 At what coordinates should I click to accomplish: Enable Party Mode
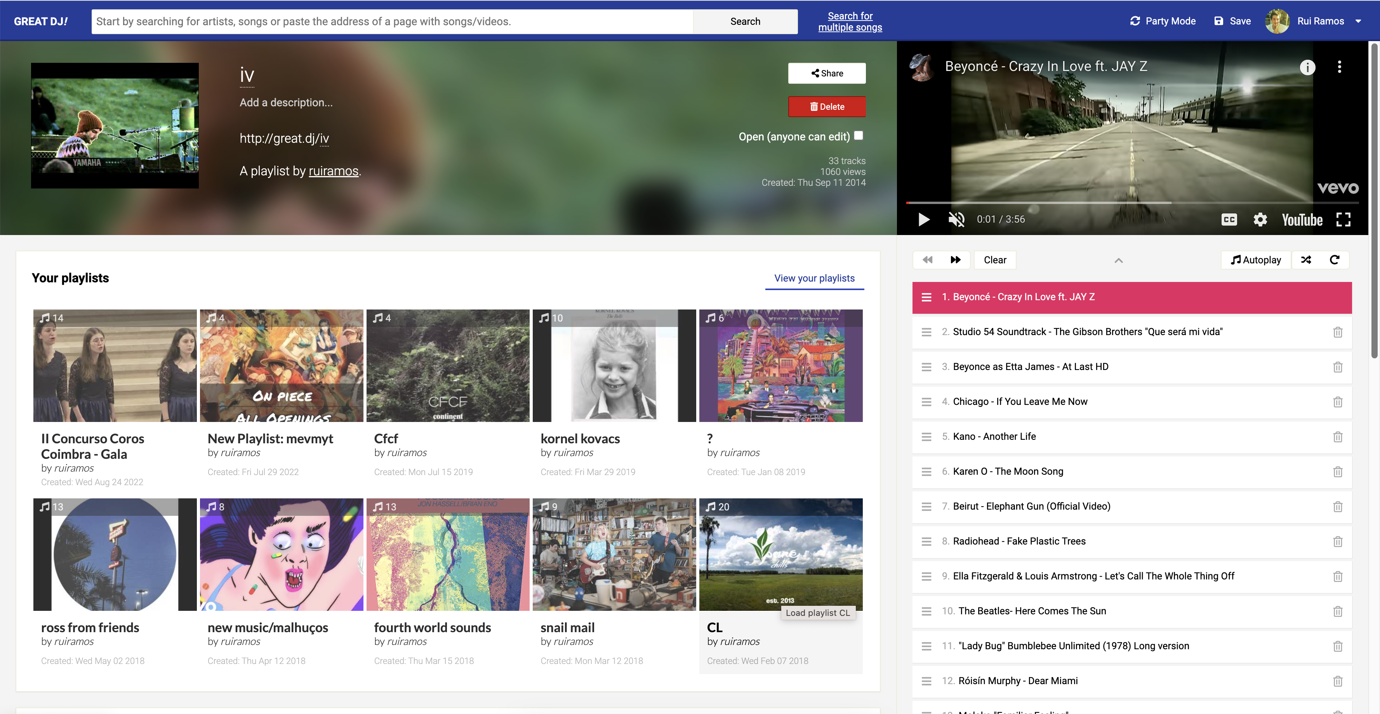[x=1163, y=21]
